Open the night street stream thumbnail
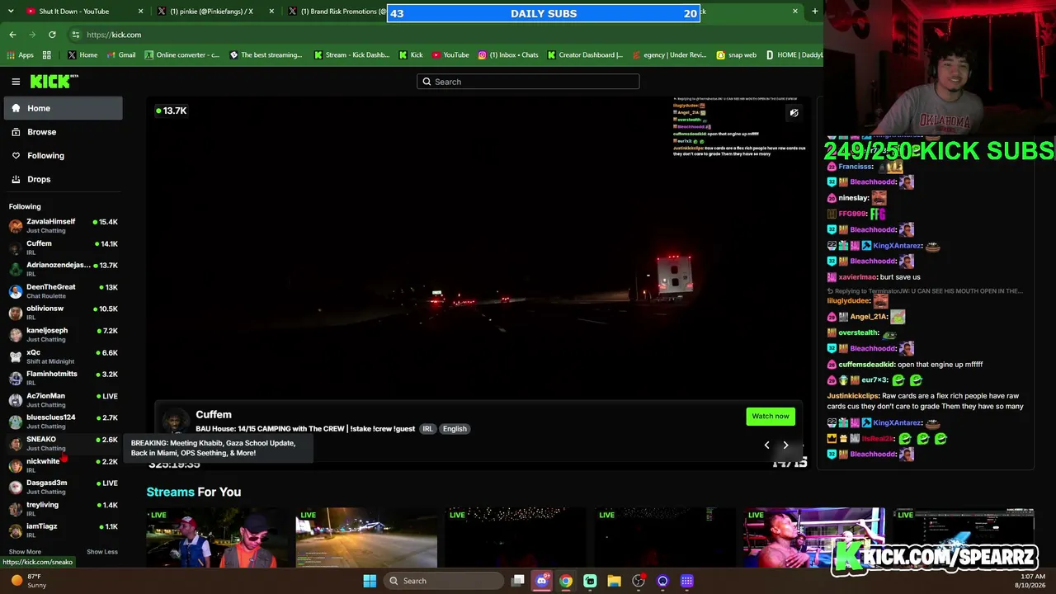Screen dimensions: 1056x594 [x=366, y=538]
